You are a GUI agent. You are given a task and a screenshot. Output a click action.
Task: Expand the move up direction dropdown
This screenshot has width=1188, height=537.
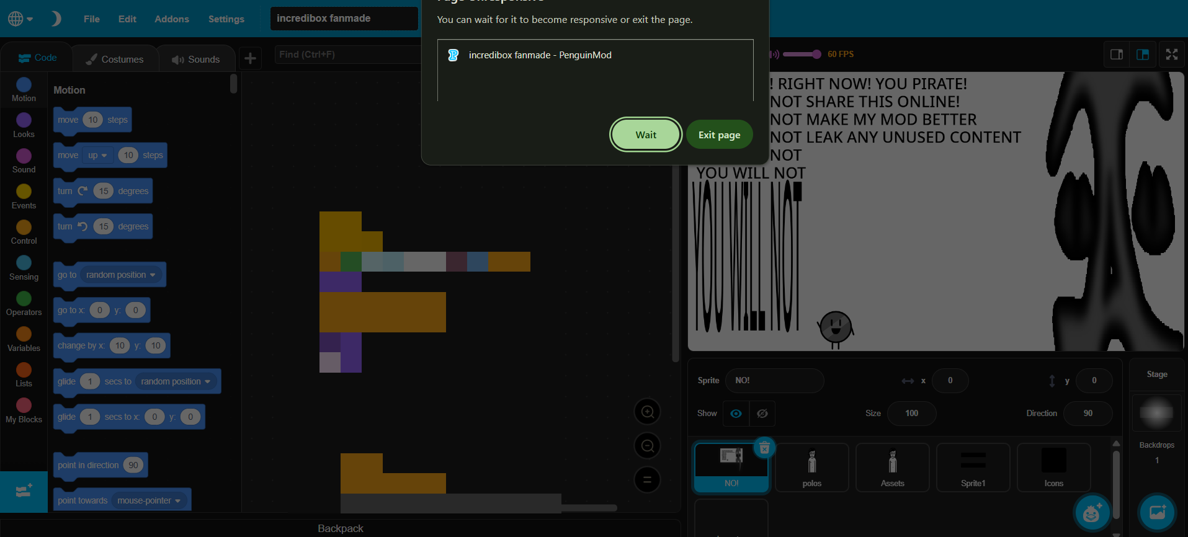(97, 155)
